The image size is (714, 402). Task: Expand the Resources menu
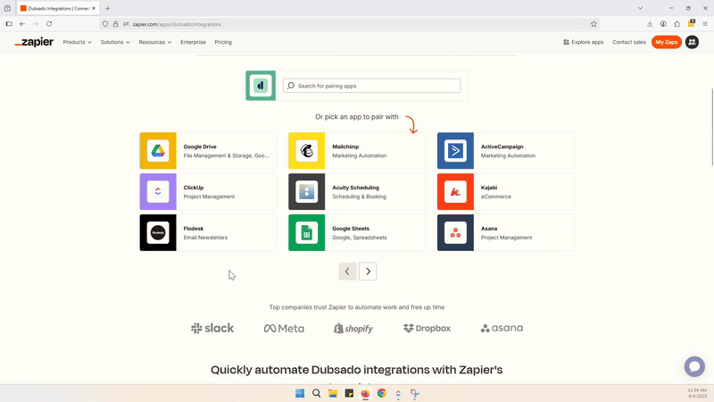coord(154,42)
